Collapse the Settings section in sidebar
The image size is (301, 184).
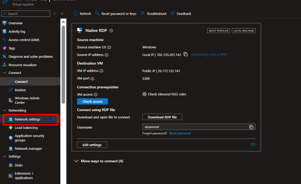tap(4, 157)
